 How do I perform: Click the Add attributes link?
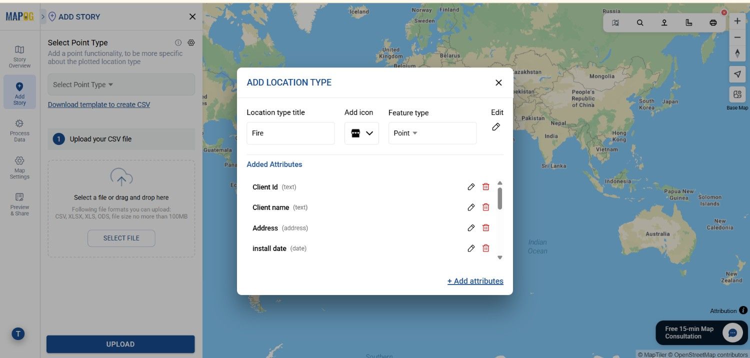click(x=475, y=281)
